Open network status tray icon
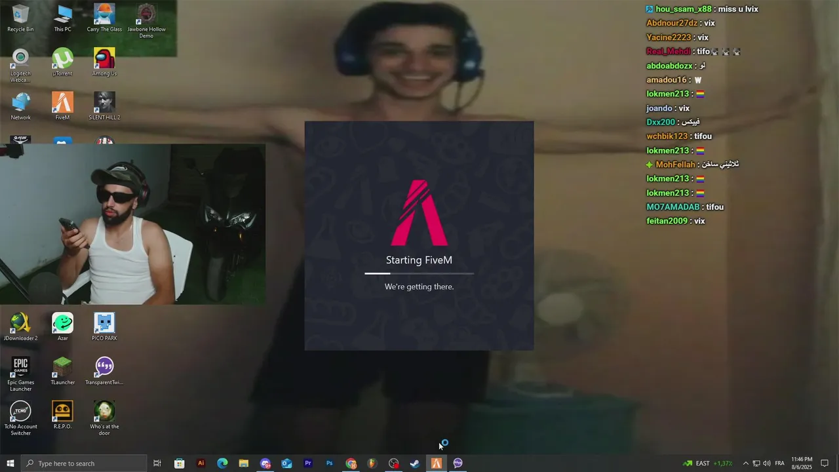839x472 pixels. click(x=756, y=463)
